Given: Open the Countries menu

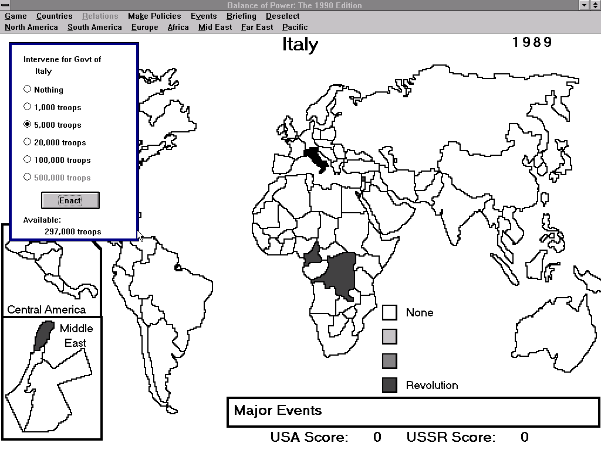Looking at the screenshot, I should 55,16.
